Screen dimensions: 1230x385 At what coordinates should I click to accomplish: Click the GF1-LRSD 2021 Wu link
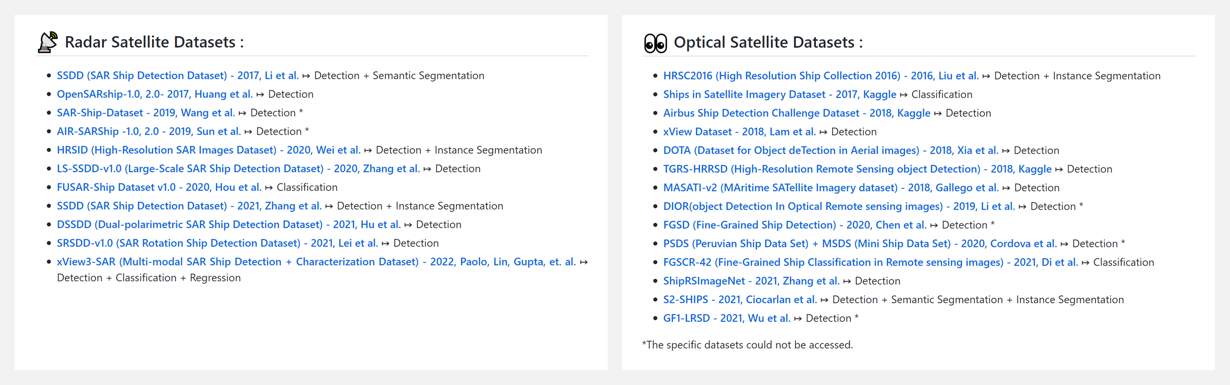726,318
